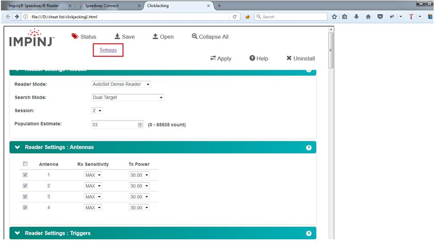
Task: Uncheck the Antenna 3 checkbox
Action: coord(25,197)
